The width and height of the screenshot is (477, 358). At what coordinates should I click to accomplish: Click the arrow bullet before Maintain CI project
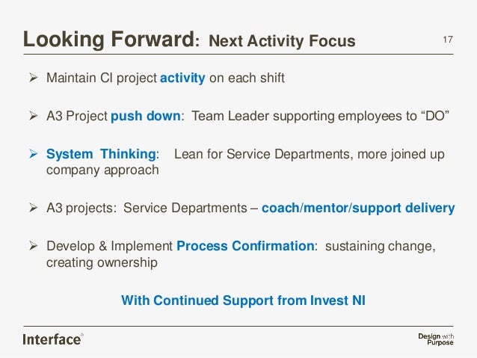coord(33,78)
